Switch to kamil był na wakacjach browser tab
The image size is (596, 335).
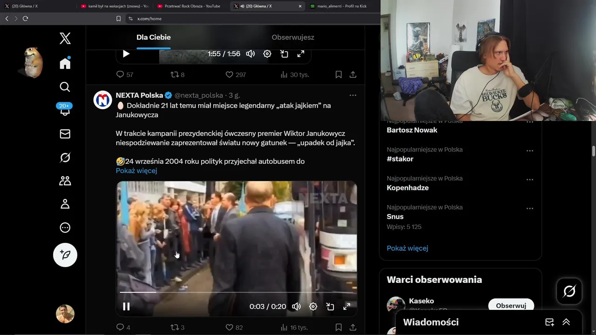pos(115,6)
